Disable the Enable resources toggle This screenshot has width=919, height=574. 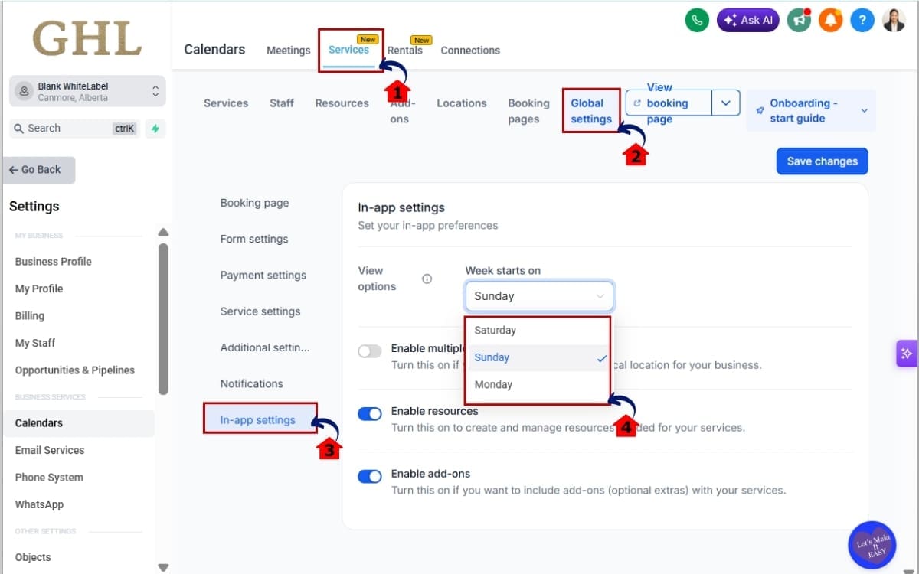pos(370,414)
